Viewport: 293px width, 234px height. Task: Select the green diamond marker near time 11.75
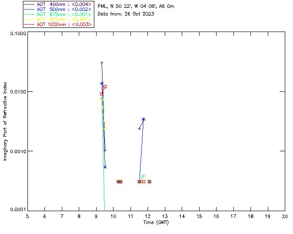[143, 176]
